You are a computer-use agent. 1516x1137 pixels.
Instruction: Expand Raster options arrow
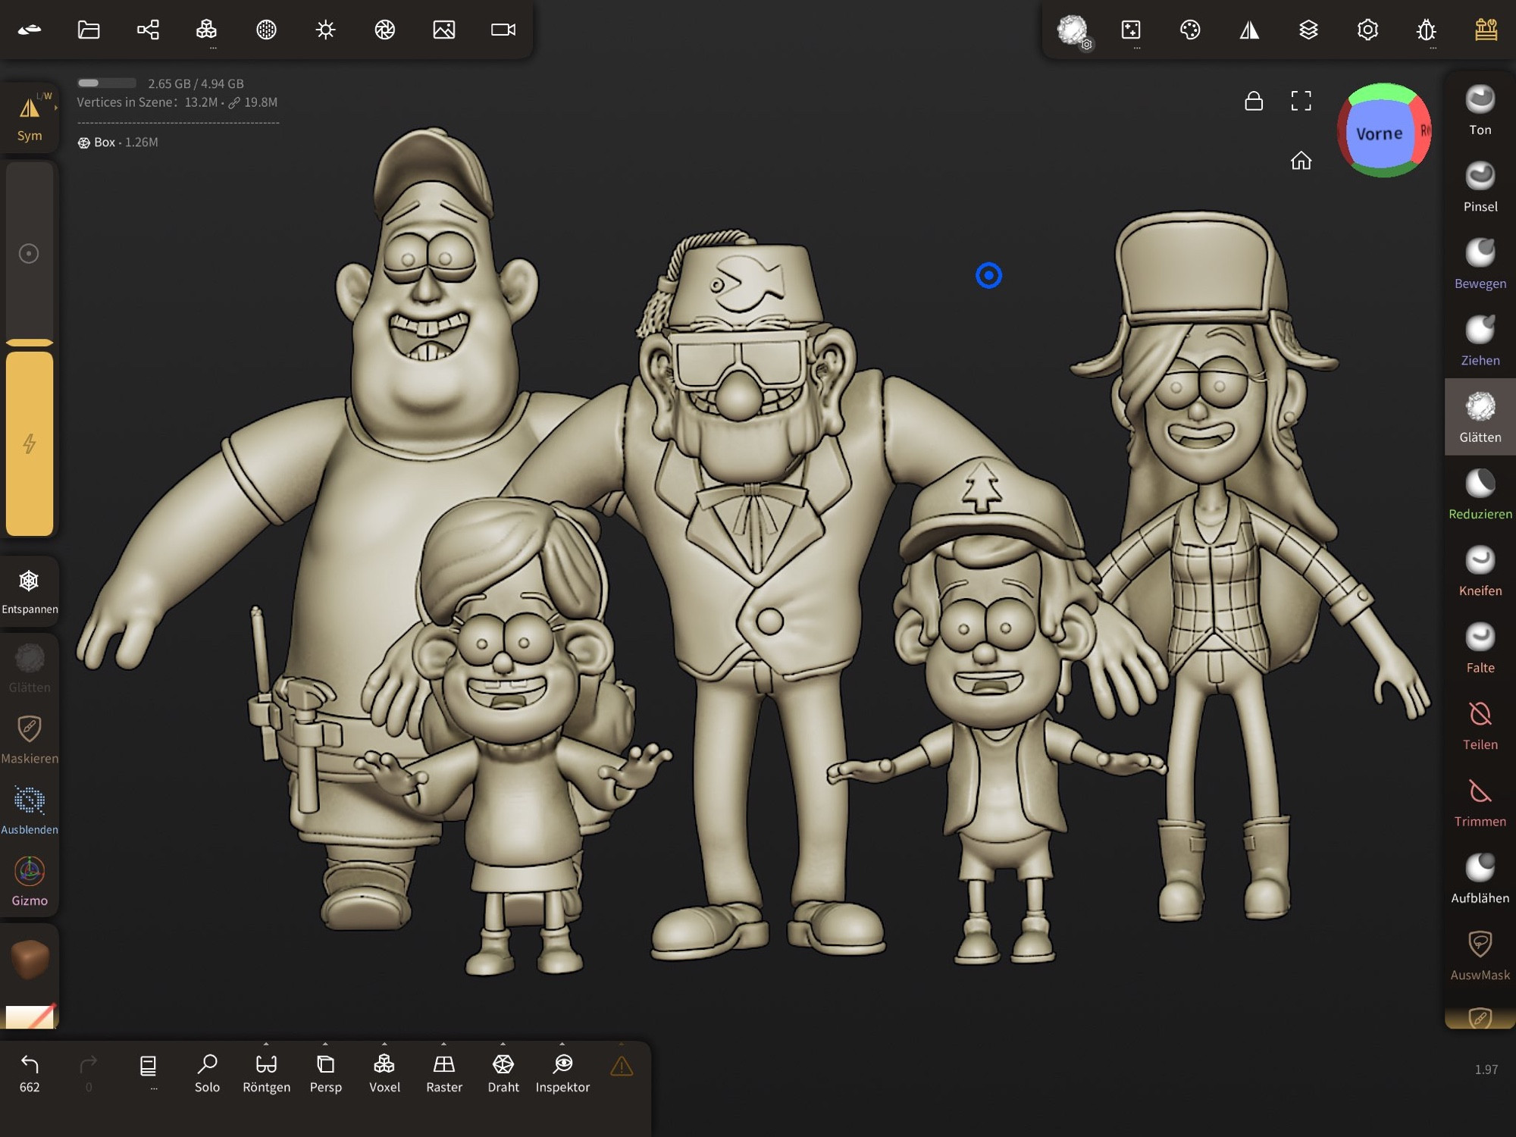coord(443,1044)
